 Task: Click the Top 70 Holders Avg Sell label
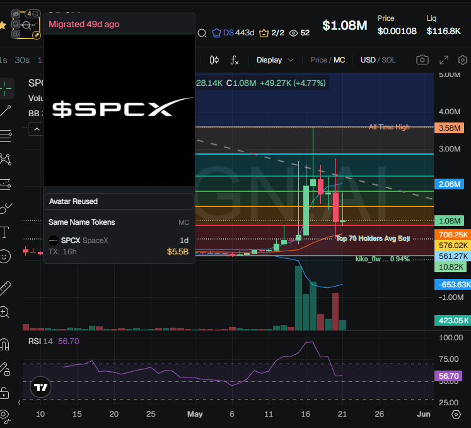(x=373, y=239)
